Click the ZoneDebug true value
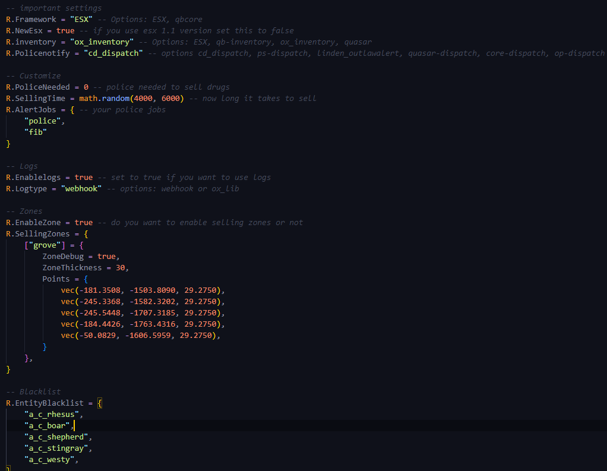The height and width of the screenshot is (471, 607). (x=106, y=256)
